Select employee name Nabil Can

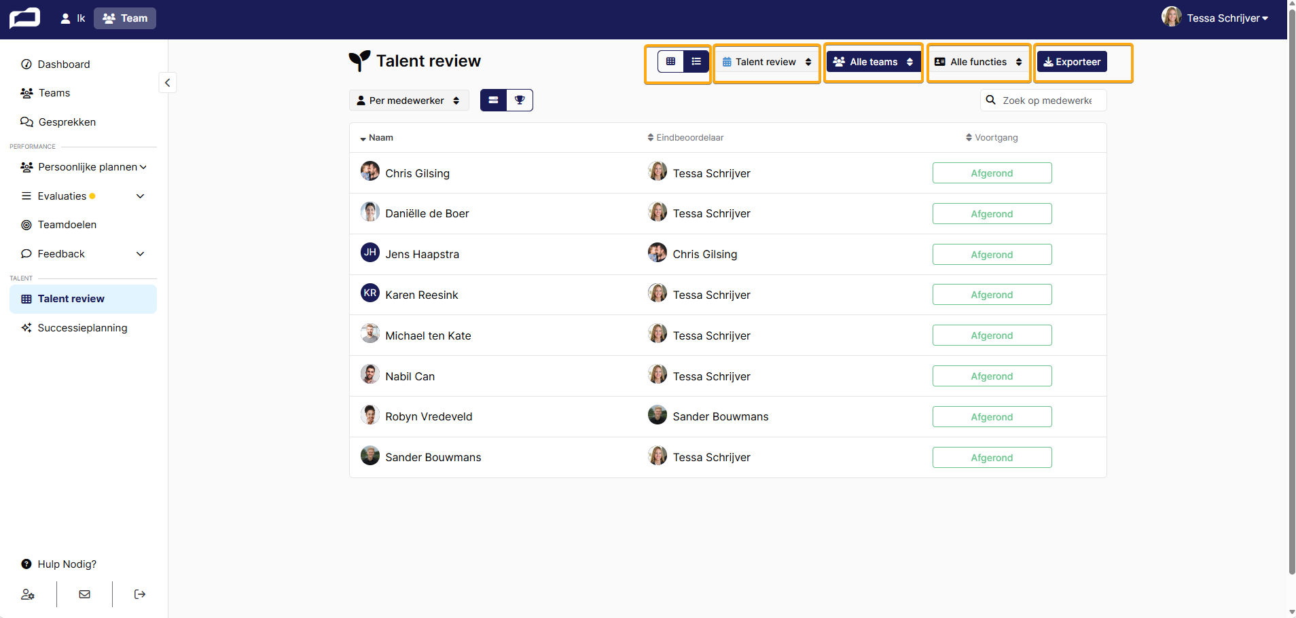tap(410, 377)
